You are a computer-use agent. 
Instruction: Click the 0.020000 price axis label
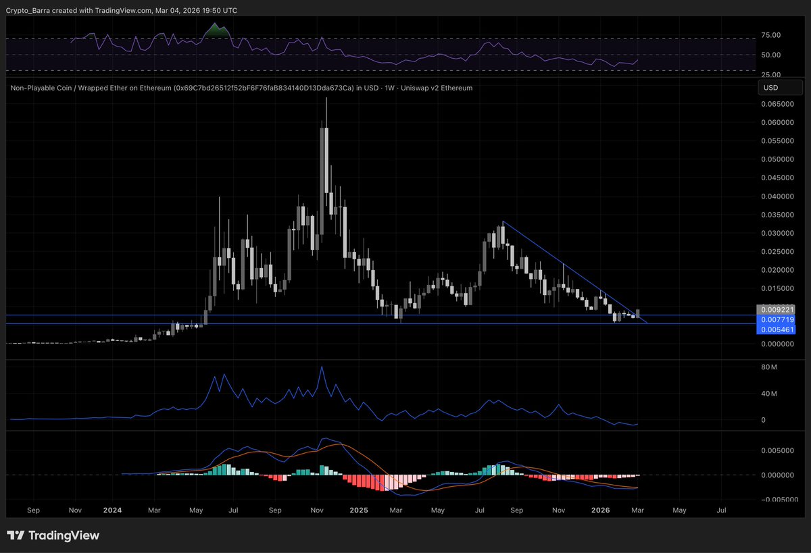[x=779, y=270]
